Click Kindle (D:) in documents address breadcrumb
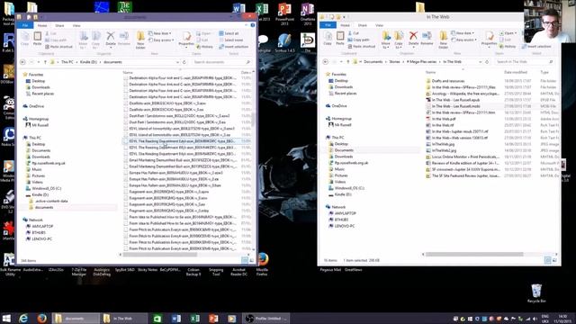 pyautogui.click(x=88, y=62)
